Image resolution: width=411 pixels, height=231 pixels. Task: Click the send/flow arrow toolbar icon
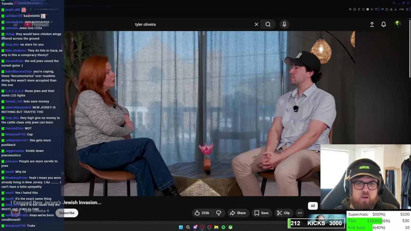[372, 9]
